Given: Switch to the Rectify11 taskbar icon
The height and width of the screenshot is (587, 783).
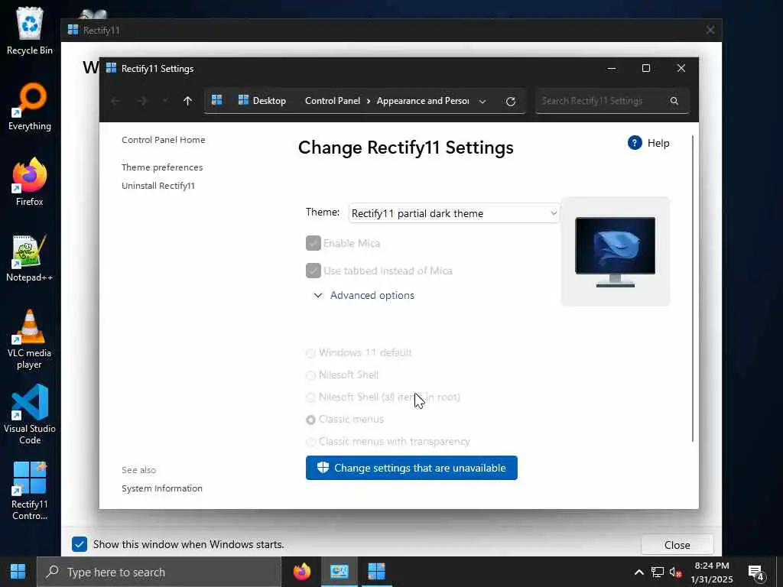Looking at the screenshot, I should [x=376, y=572].
